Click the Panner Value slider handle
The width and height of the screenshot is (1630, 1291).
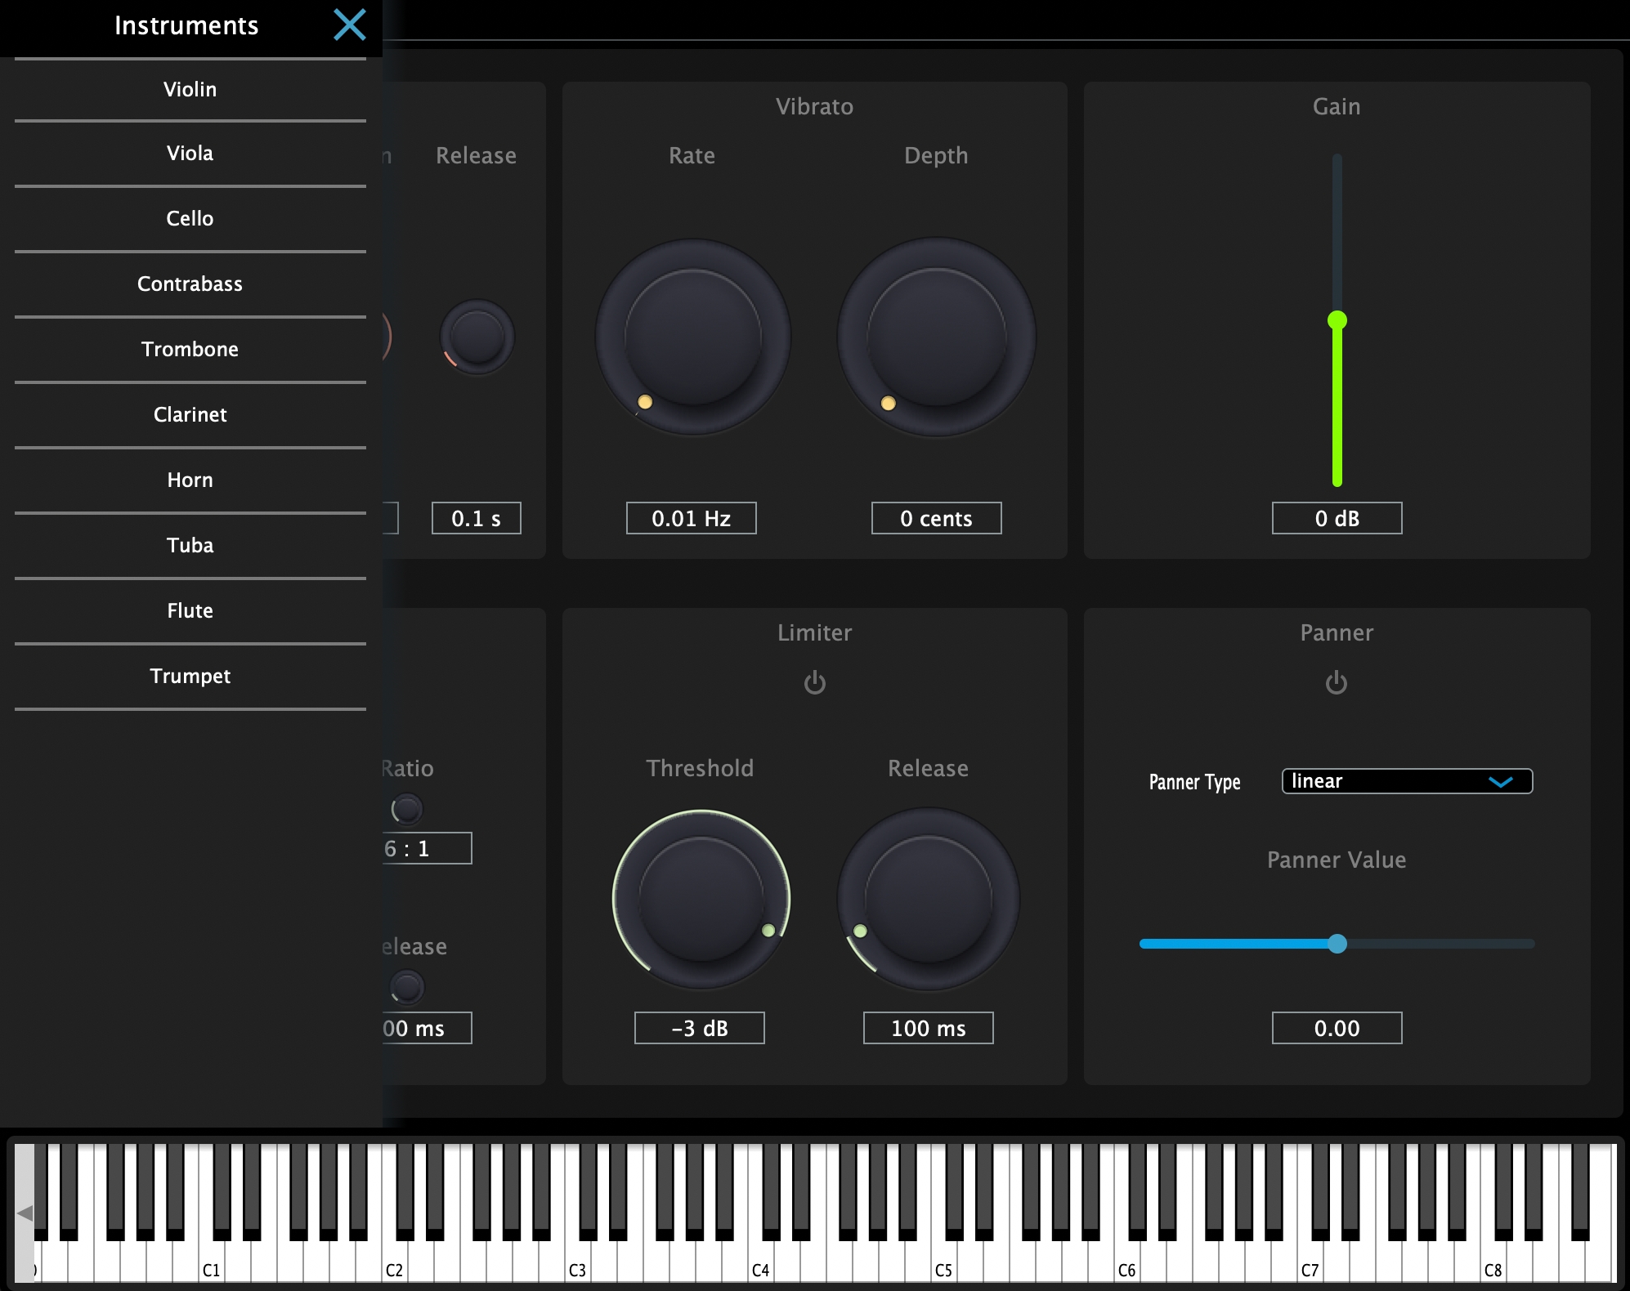(1337, 944)
